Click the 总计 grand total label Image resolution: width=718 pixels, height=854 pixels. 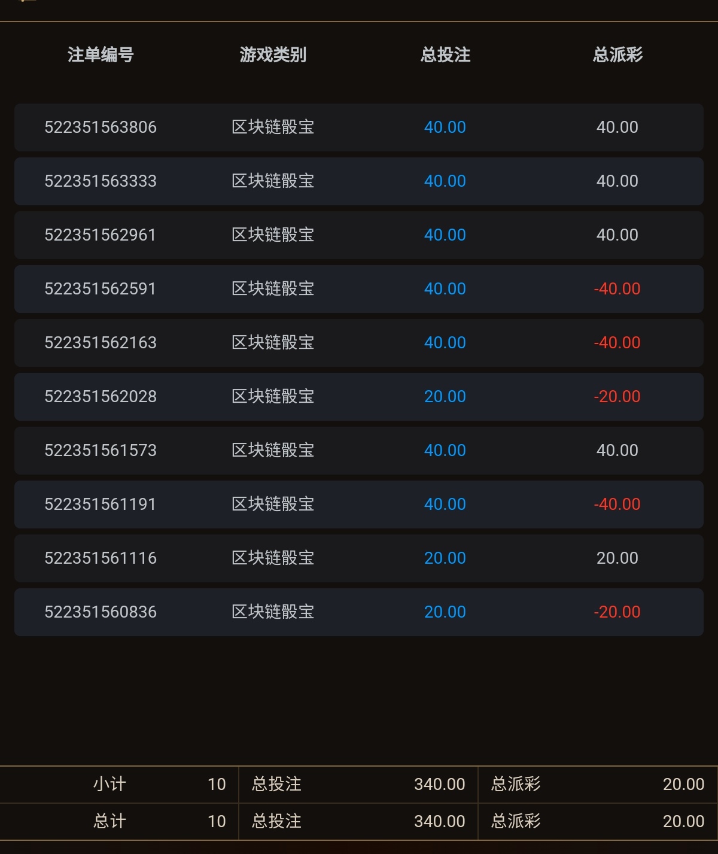(109, 821)
